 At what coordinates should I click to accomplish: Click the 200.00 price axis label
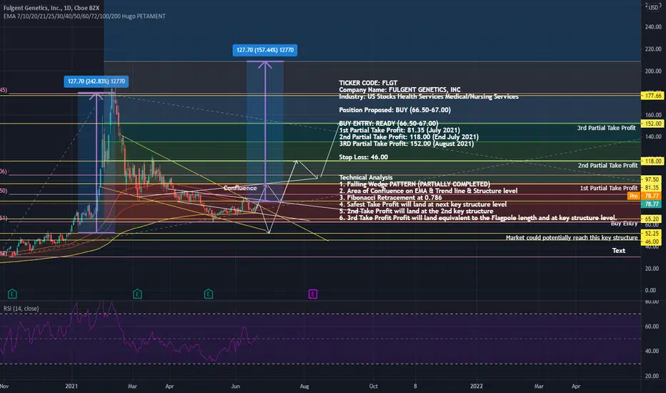click(x=653, y=71)
